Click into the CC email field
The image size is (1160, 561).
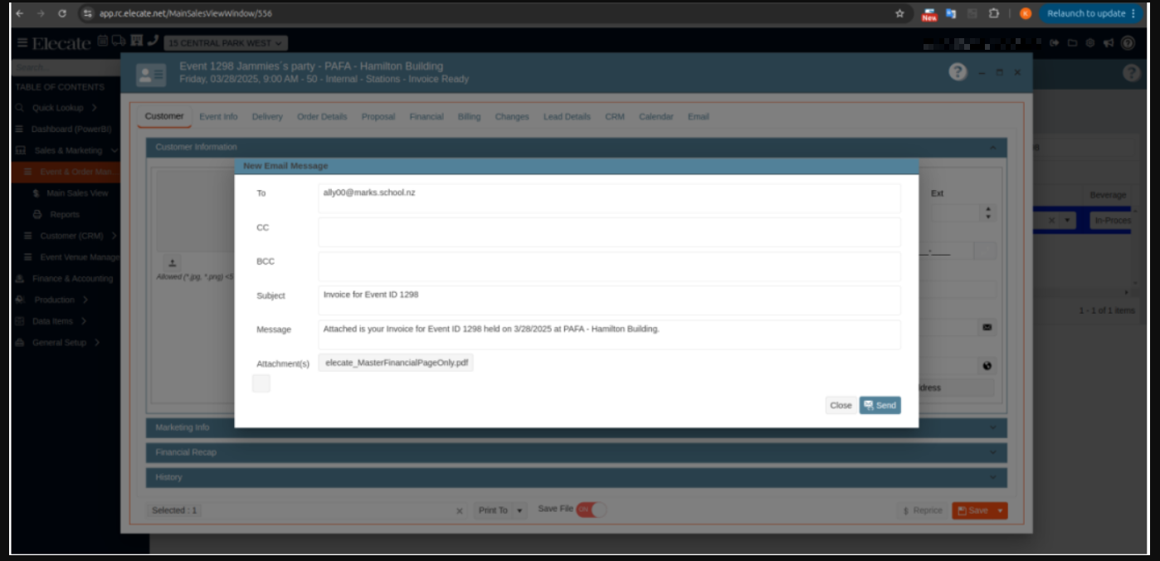(609, 232)
